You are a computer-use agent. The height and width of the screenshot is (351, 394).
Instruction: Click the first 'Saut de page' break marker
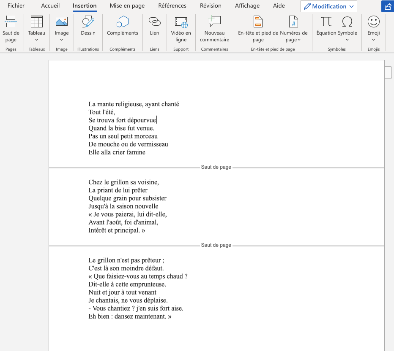(216, 167)
